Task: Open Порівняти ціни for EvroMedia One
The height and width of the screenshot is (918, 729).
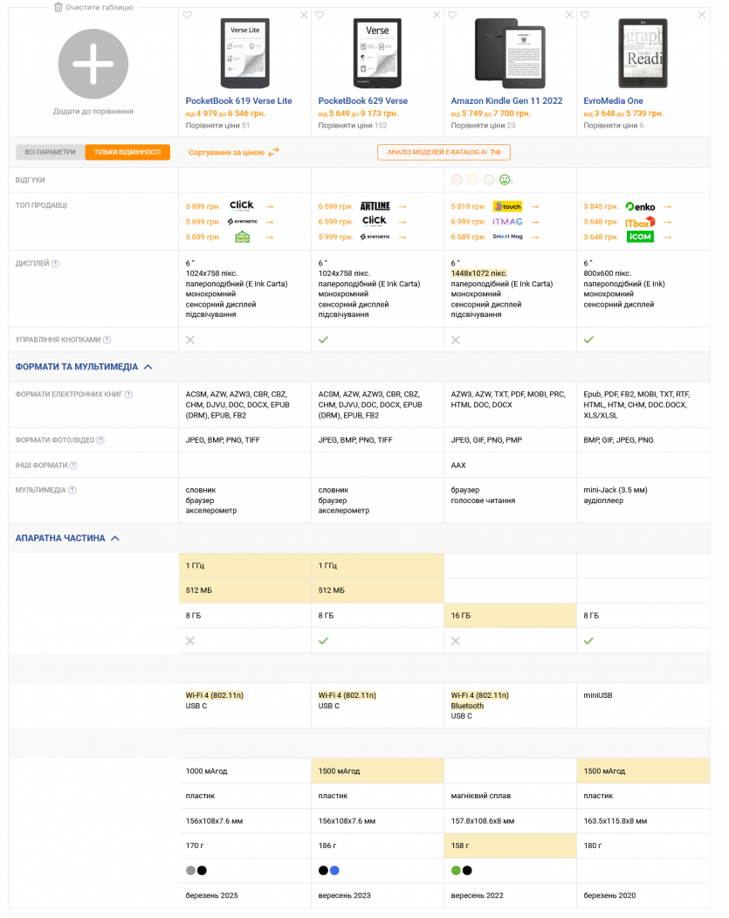Action: [x=613, y=126]
